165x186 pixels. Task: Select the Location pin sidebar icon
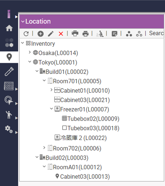click(9, 57)
